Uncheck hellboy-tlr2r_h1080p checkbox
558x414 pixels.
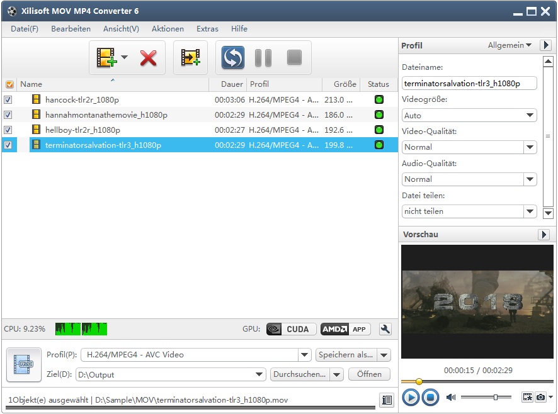pos(8,130)
